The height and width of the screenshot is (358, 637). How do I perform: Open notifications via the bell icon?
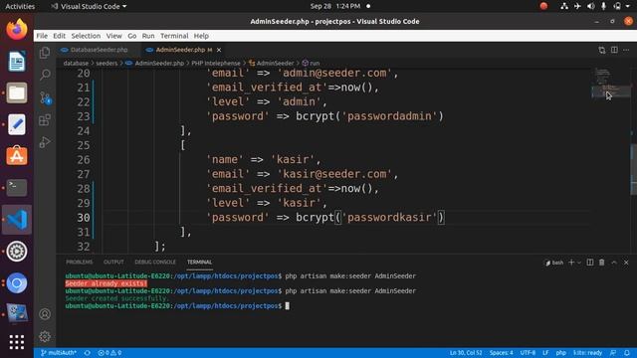tap(627, 353)
